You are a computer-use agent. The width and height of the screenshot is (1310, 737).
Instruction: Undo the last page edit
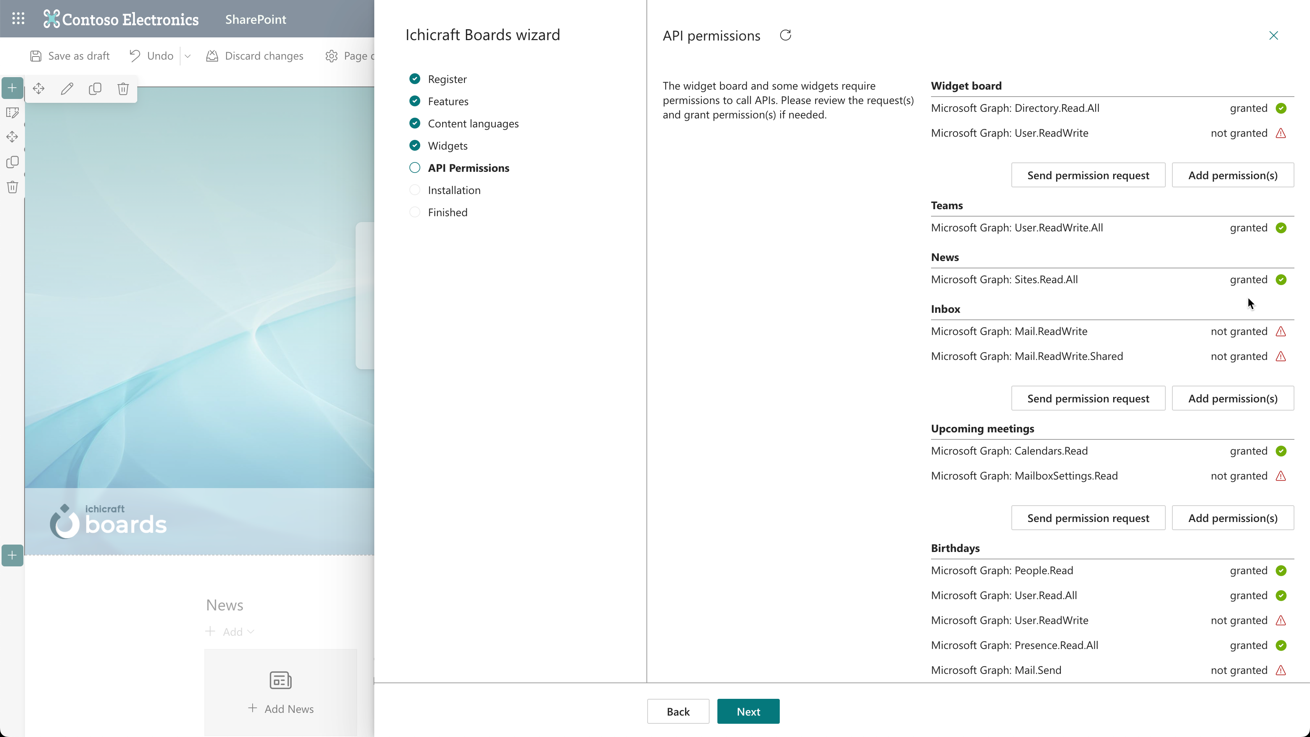(x=151, y=56)
